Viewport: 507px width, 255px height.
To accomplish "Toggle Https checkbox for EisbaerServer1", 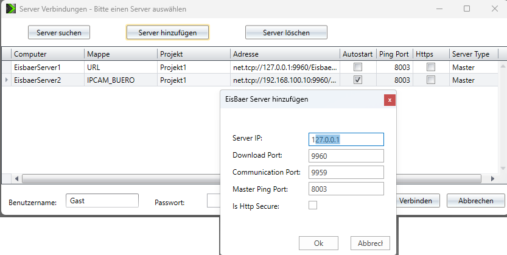I will pyautogui.click(x=431, y=67).
